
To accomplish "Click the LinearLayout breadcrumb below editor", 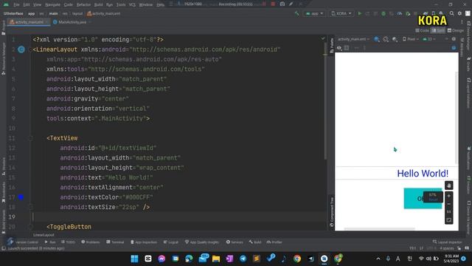I will [44, 235].
